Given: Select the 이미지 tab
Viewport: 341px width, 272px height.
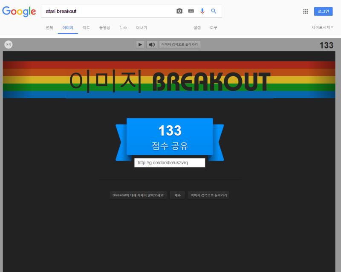Looking at the screenshot, I should click(68, 28).
